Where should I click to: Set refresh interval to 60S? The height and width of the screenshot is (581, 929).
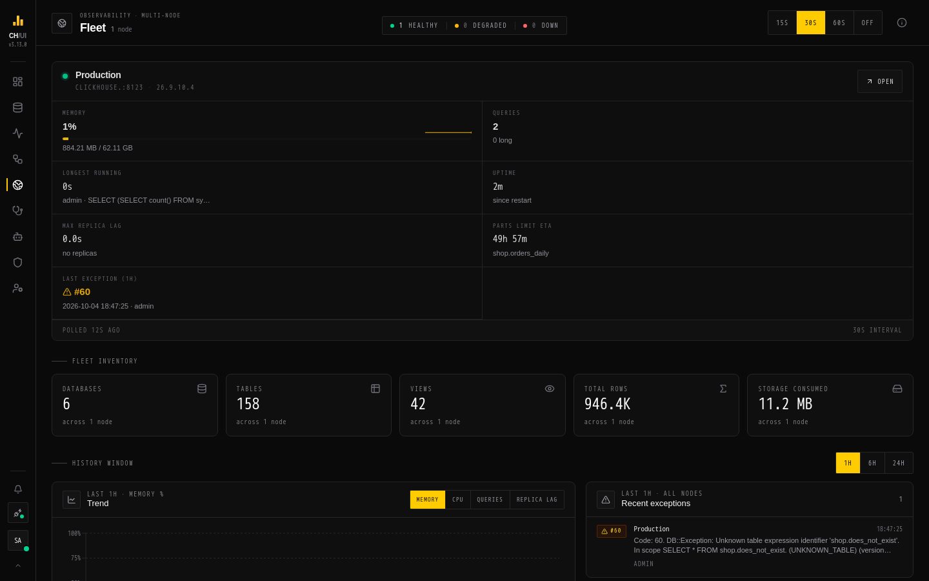pos(839,23)
